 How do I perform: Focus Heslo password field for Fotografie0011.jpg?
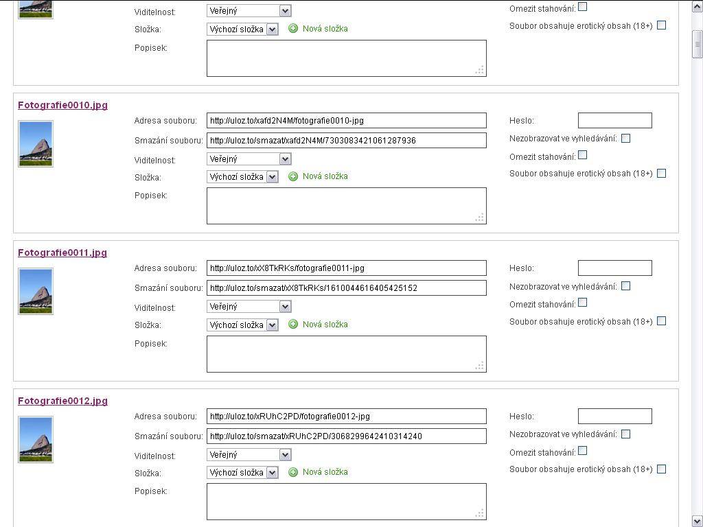coord(615,268)
